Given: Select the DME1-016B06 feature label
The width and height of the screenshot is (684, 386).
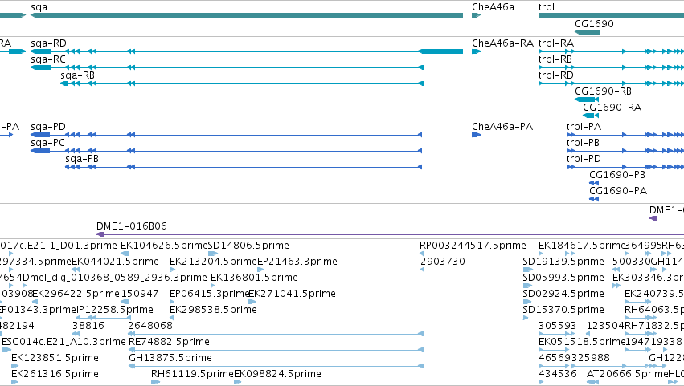Looking at the screenshot, I should click(x=132, y=226).
